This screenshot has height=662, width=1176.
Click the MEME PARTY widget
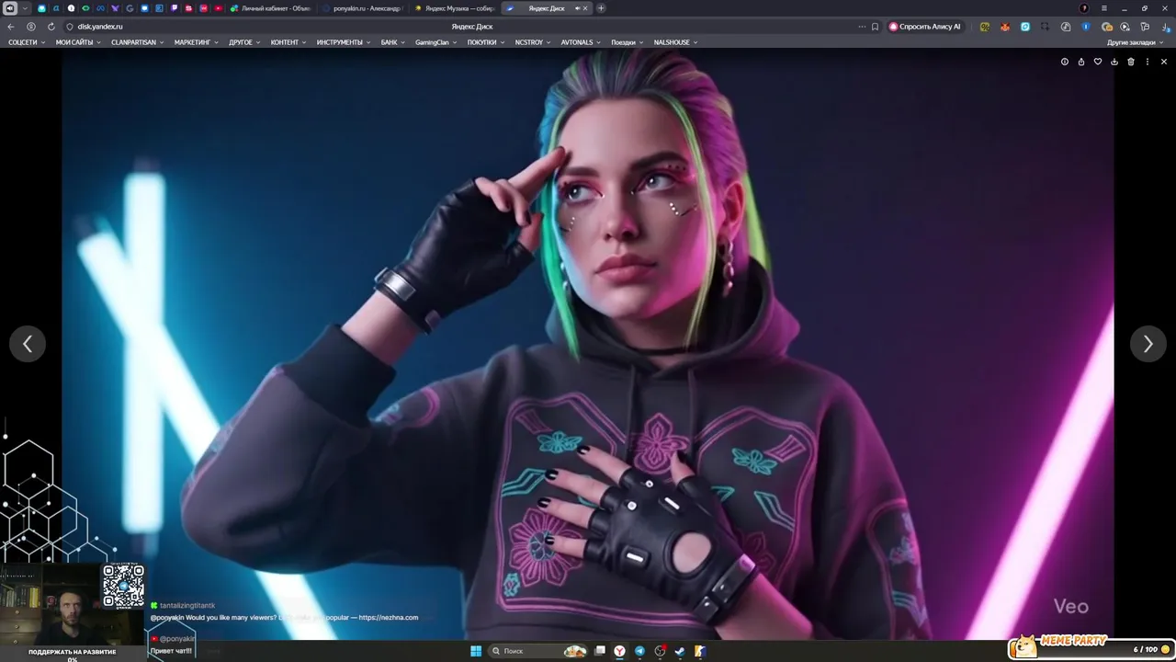click(1091, 647)
